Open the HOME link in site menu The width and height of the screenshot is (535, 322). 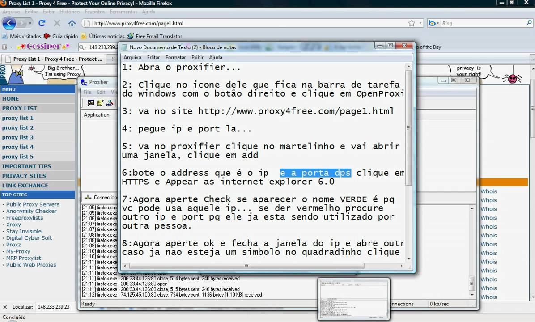click(x=10, y=98)
